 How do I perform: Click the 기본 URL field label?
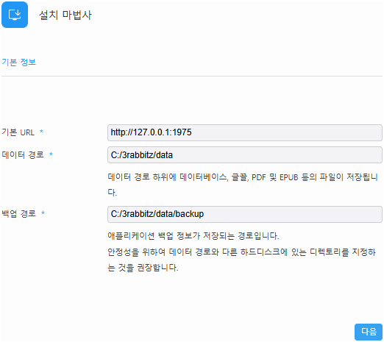coord(18,132)
